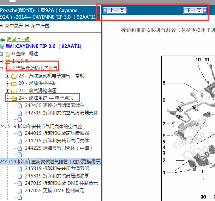Select current model CAYENNE TIP 3.0 (92AAT1)
Viewport: 215px width, 201px height.
(x=43, y=46)
